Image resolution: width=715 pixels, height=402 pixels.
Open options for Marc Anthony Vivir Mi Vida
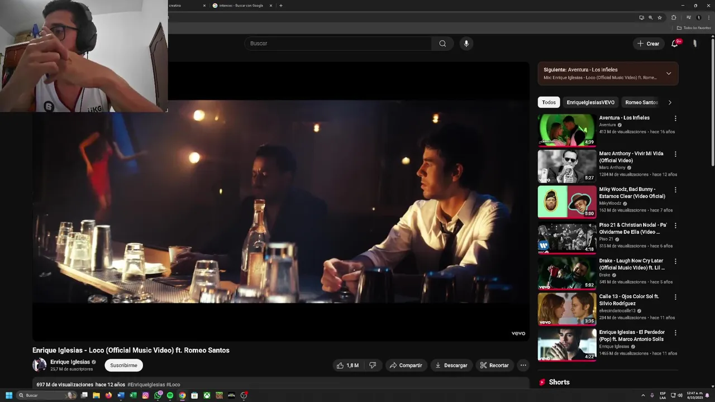click(x=675, y=154)
